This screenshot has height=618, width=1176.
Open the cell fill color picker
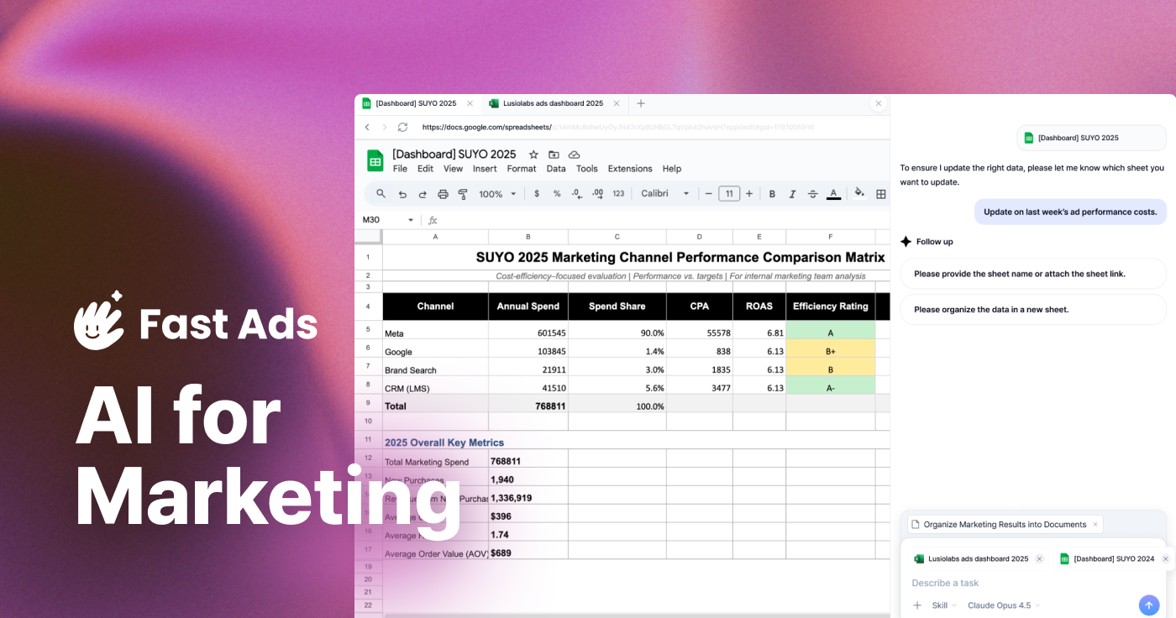858,193
